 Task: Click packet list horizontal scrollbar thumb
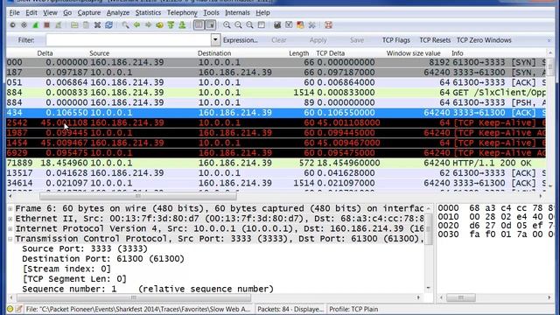point(138,196)
